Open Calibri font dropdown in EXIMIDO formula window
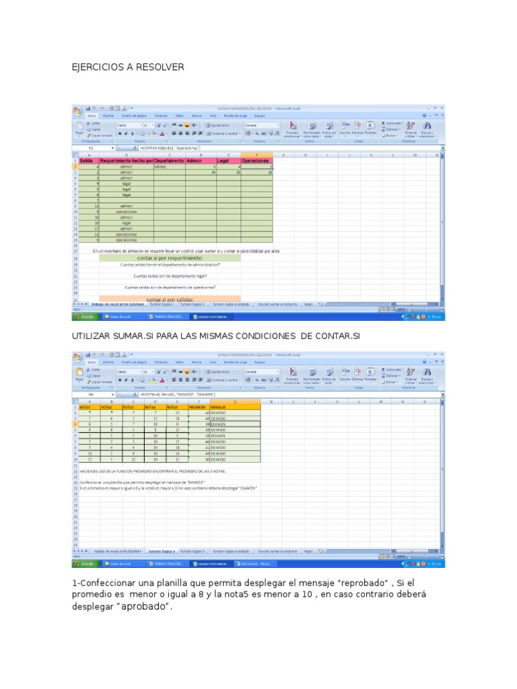This screenshot has width=517, height=689. click(x=141, y=371)
